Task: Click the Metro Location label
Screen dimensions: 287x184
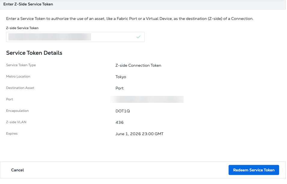Action: pos(18,76)
